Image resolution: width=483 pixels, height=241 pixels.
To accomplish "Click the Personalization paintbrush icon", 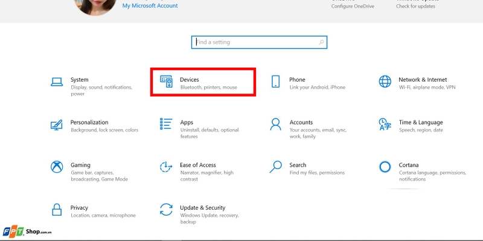I will point(56,124).
